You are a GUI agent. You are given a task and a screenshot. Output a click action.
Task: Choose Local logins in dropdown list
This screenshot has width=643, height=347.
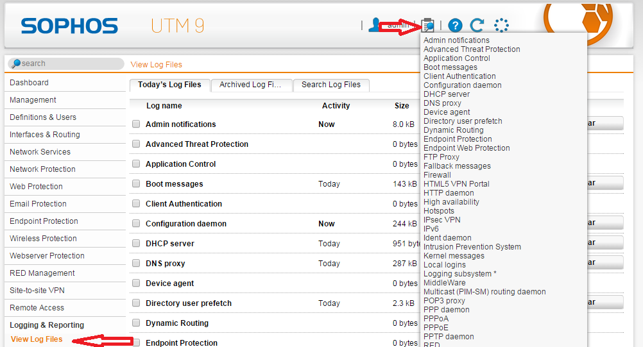[445, 265]
